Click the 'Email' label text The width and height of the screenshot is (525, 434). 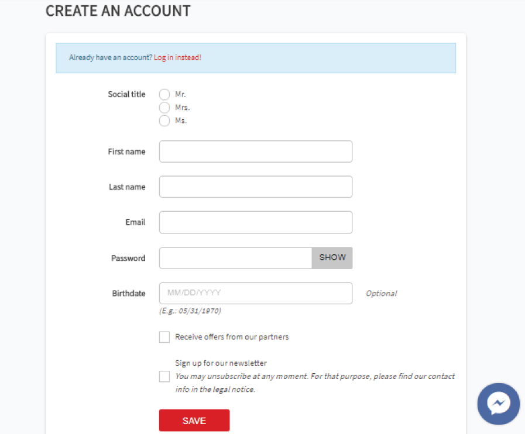135,222
